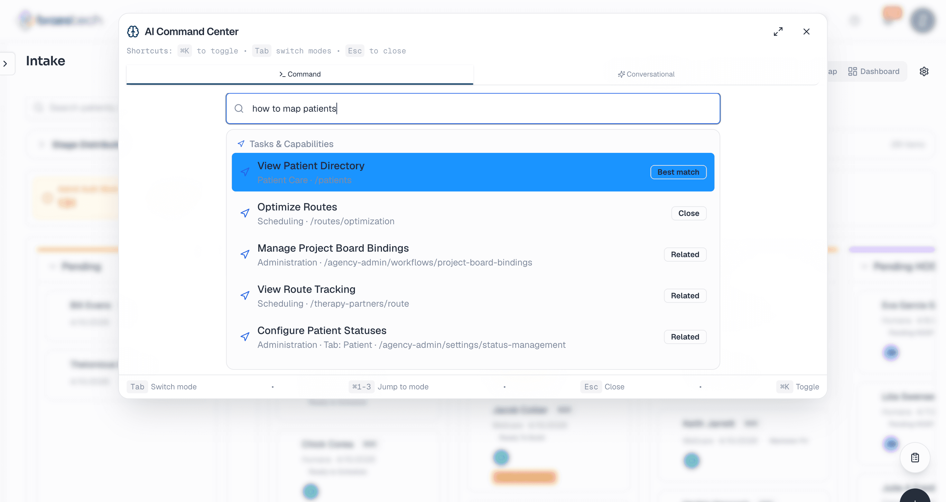The width and height of the screenshot is (946, 502).
Task: Click the Scheduling · /routes/optimization path text
Action: (326, 221)
